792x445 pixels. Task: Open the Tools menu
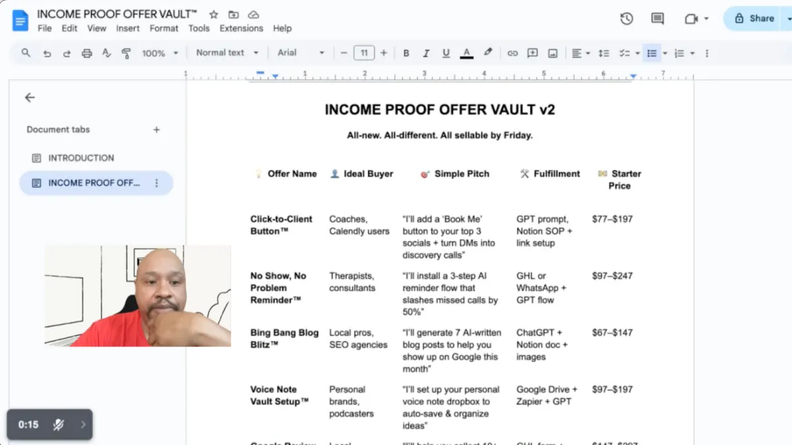(199, 28)
